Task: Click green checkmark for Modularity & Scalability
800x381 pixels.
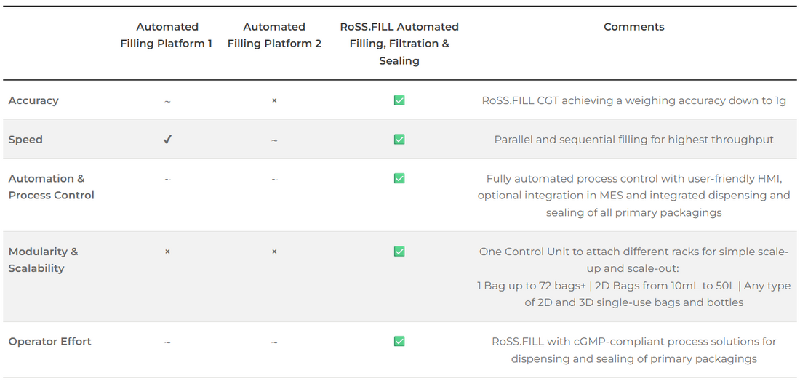Action: pos(399,252)
